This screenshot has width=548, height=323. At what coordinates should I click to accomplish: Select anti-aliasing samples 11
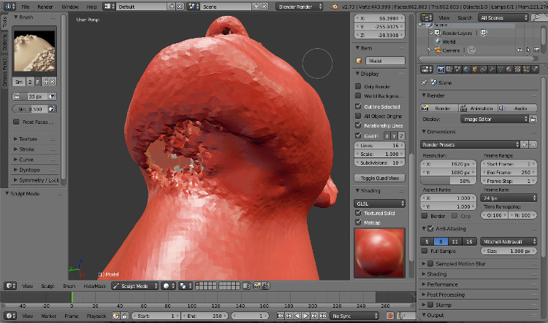(x=454, y=241)
